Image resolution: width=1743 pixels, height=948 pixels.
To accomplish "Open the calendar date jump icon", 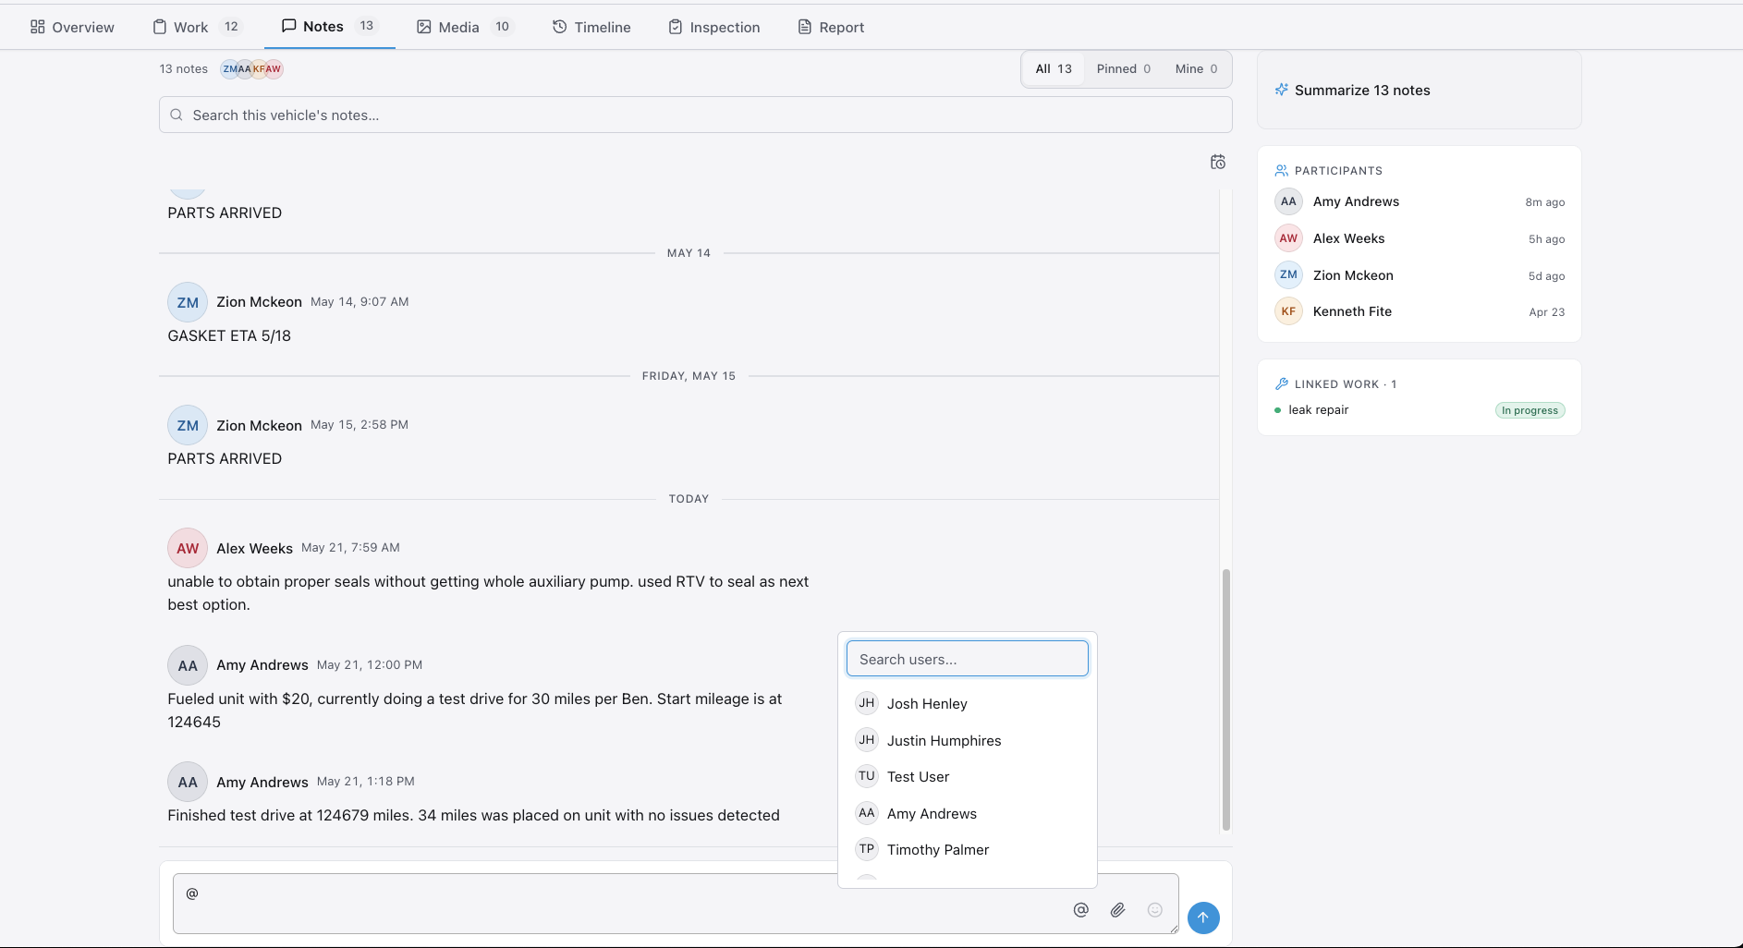I will coord(1218,162).
